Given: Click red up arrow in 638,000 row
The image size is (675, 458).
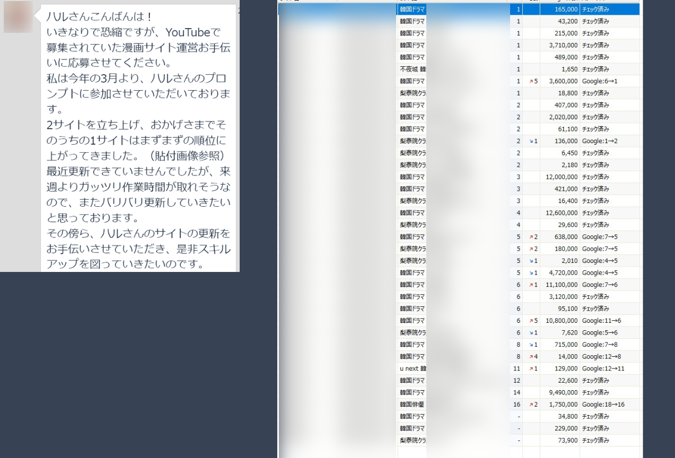Looking at the screenshot, I should [x=530, y=237].
